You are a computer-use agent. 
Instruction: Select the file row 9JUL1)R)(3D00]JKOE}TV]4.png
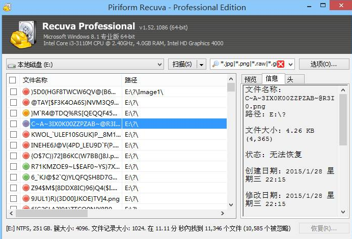(x=117, y=198)
